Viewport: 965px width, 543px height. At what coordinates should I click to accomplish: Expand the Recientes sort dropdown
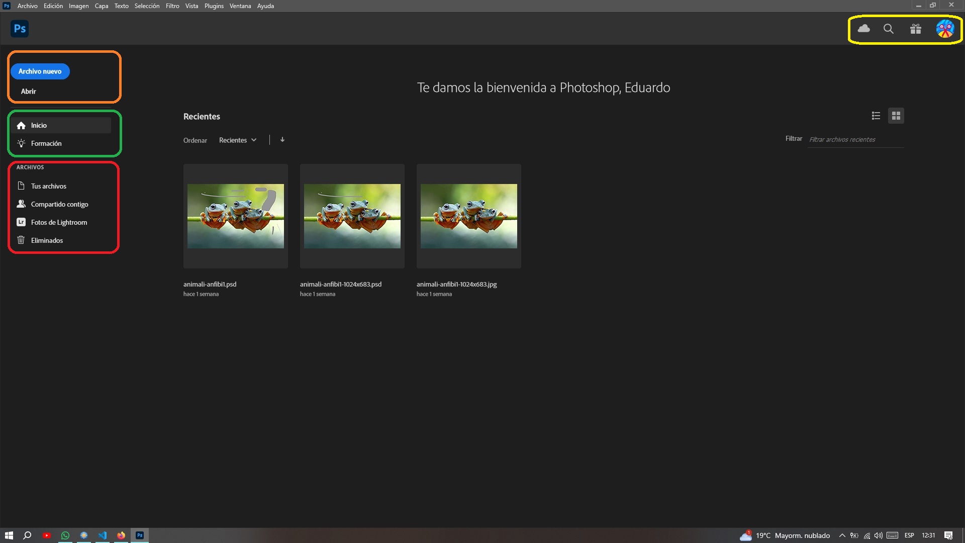(x=238, y=140)
